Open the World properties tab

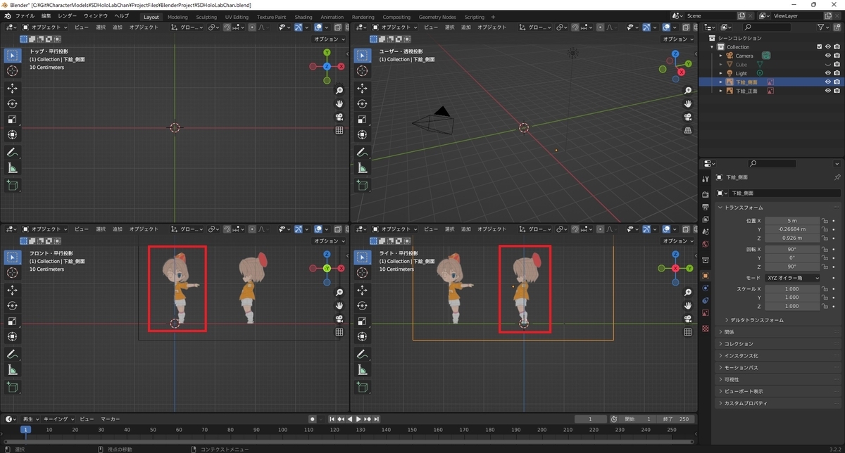click(x=706, y=245)
